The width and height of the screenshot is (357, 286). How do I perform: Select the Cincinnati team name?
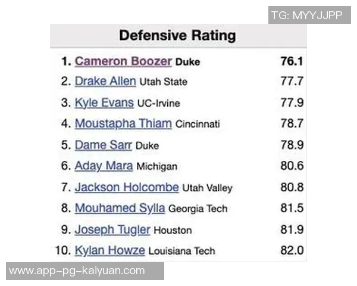[x=198, y=125]
